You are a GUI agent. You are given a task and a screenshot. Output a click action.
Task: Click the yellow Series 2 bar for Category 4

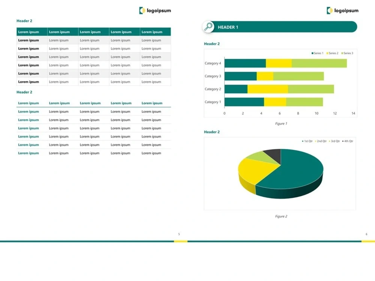click(279, 63)
